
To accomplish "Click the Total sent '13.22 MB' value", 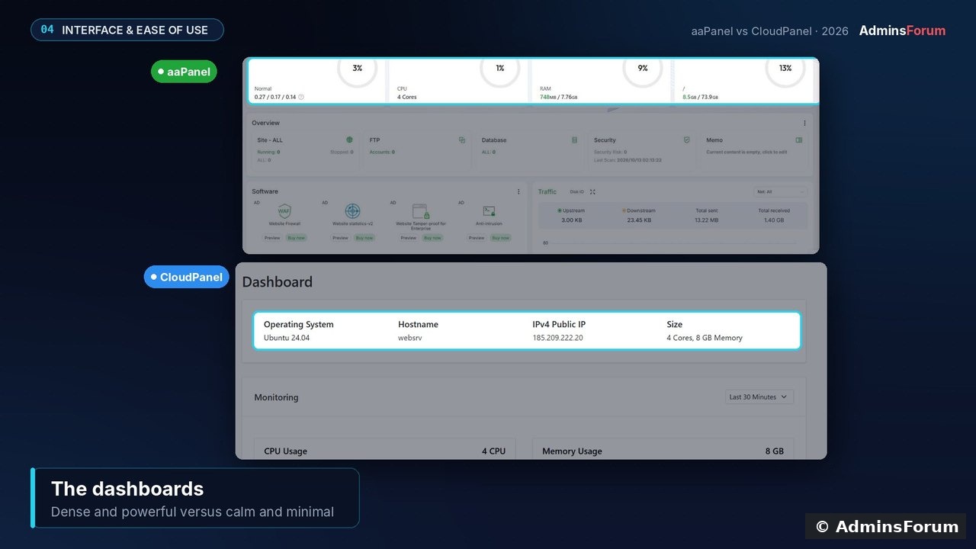I will click(707, 220).
